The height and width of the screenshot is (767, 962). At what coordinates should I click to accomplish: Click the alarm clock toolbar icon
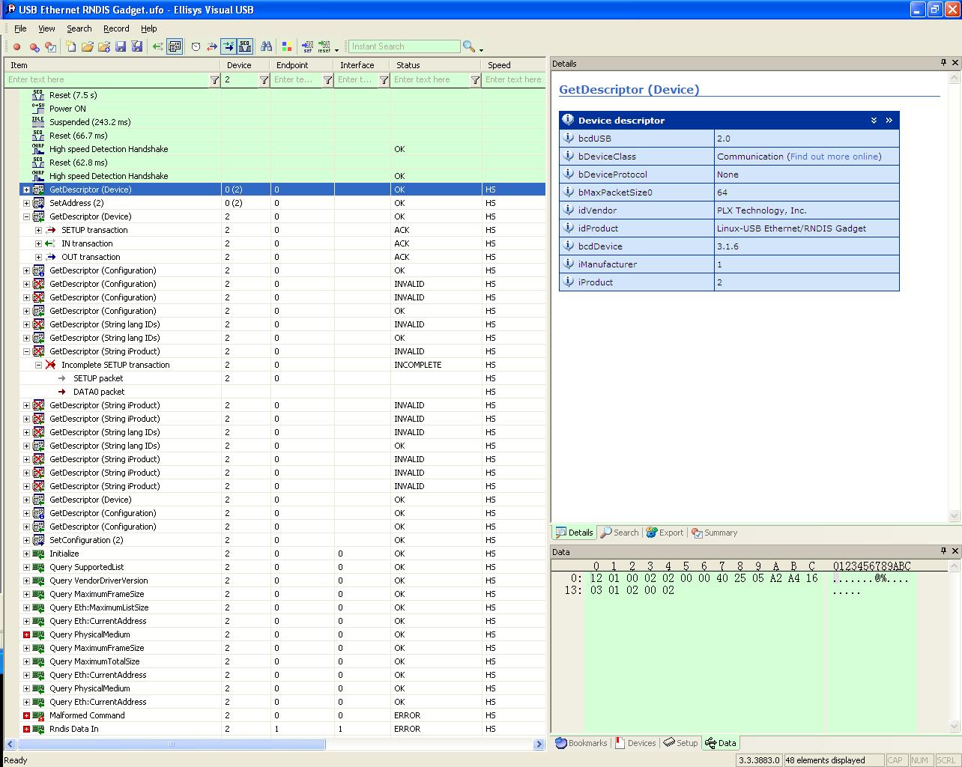click(x=196, y=46)
